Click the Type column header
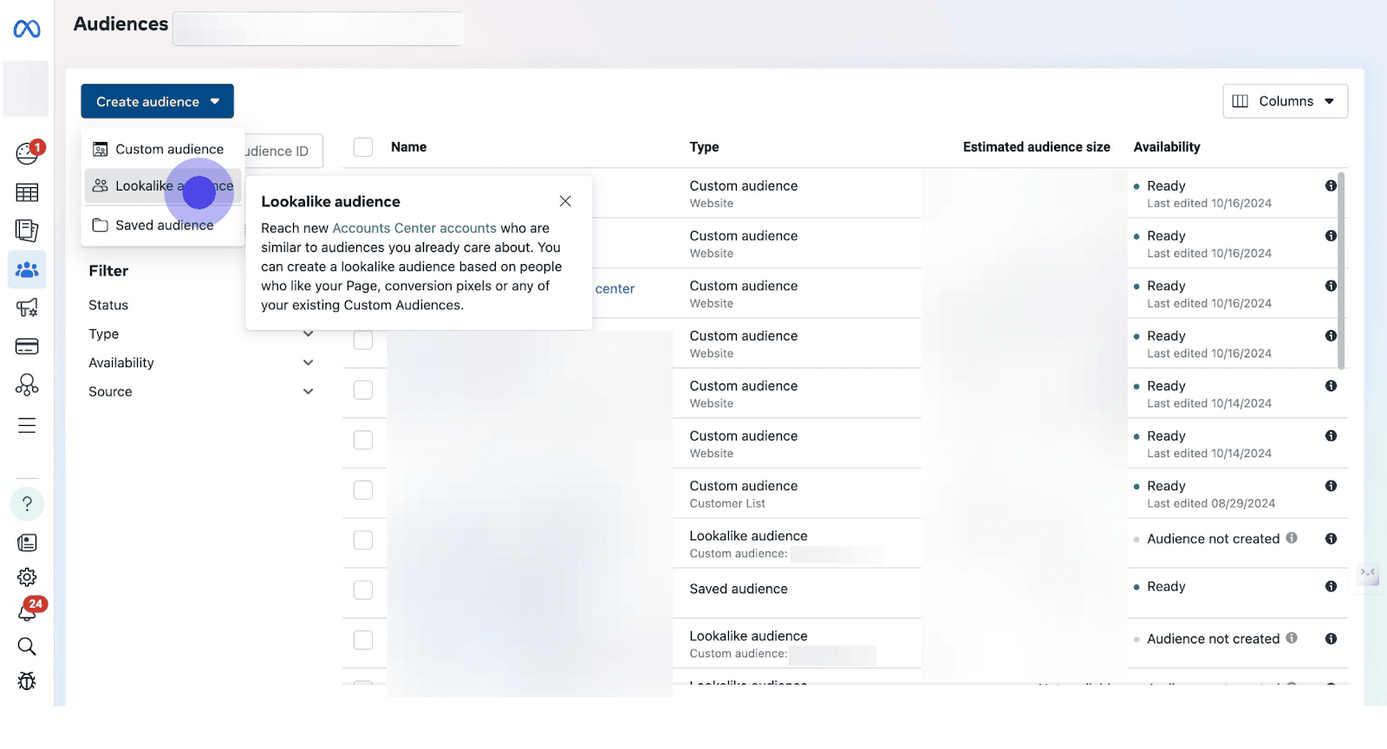This screenshot has height=749, width=1387. 704,147
